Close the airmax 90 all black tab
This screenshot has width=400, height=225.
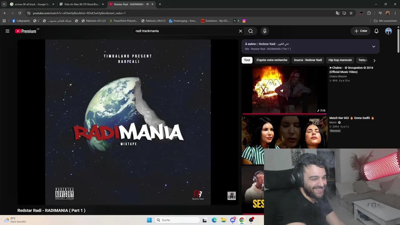pyautogui.click(x=53, y=4)
